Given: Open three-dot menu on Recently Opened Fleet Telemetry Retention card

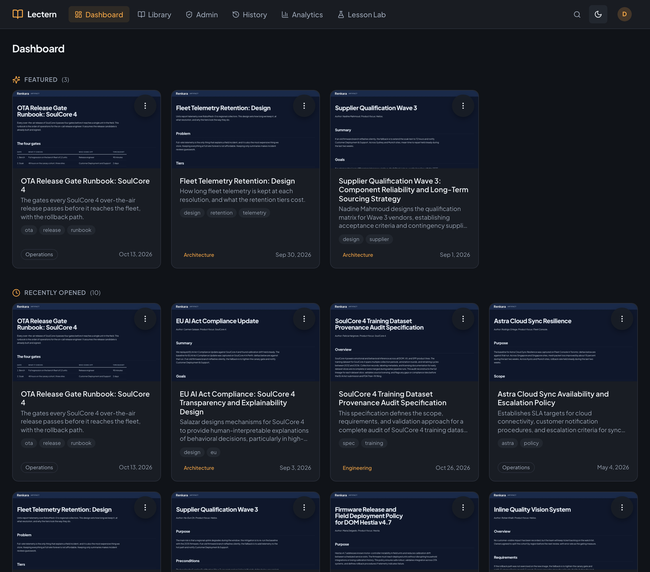Looking at the screenshot, I should (x=145, y=507).
